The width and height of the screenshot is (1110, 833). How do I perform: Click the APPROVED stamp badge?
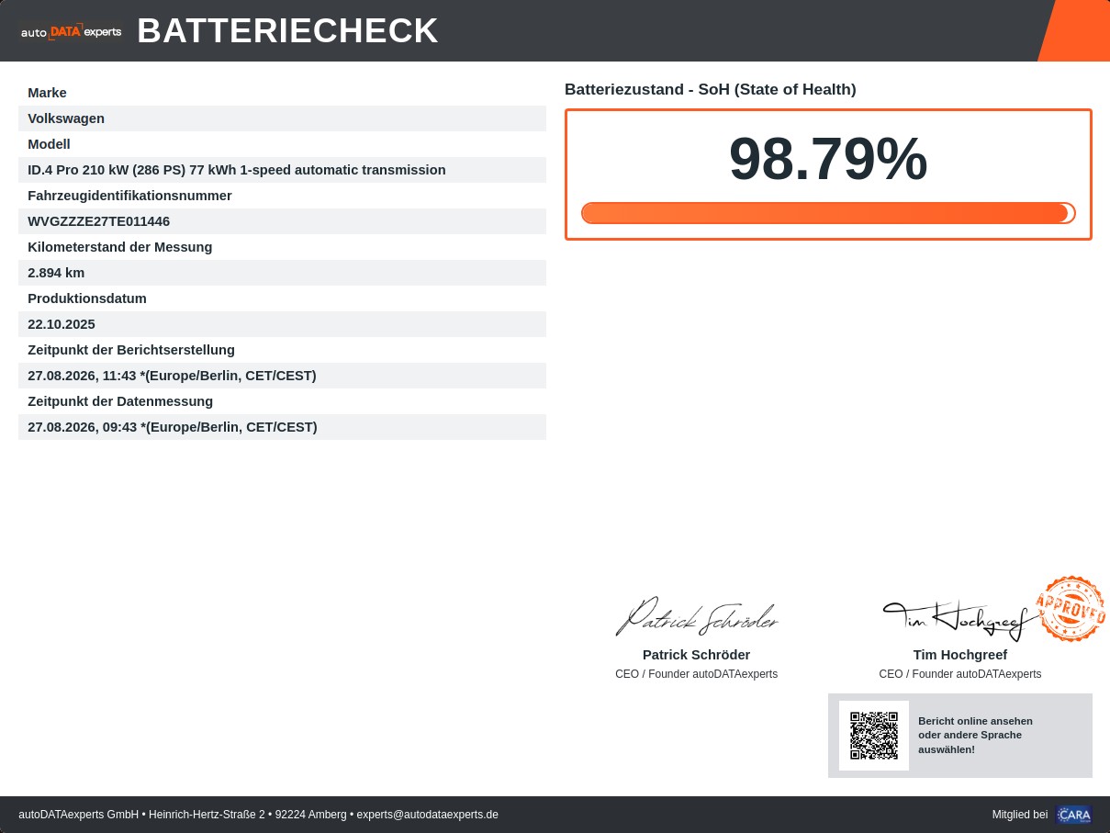(x=1071, y=609)
